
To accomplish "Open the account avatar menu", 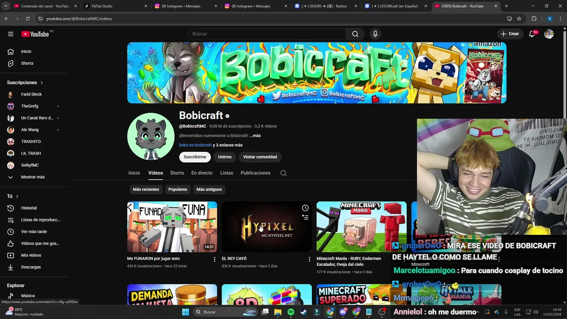I will click(x=549, y=34).
